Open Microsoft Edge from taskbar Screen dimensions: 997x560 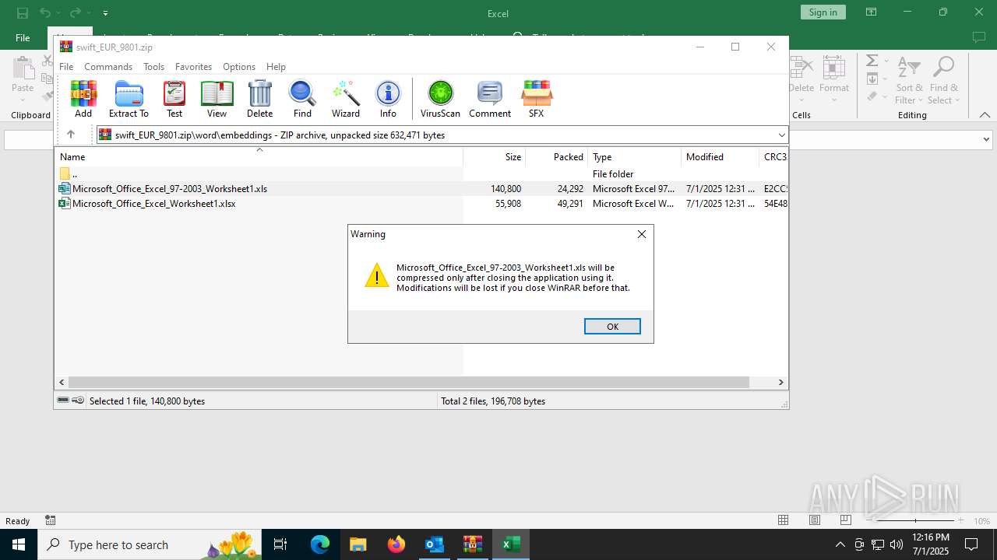(x=320, y=544)
